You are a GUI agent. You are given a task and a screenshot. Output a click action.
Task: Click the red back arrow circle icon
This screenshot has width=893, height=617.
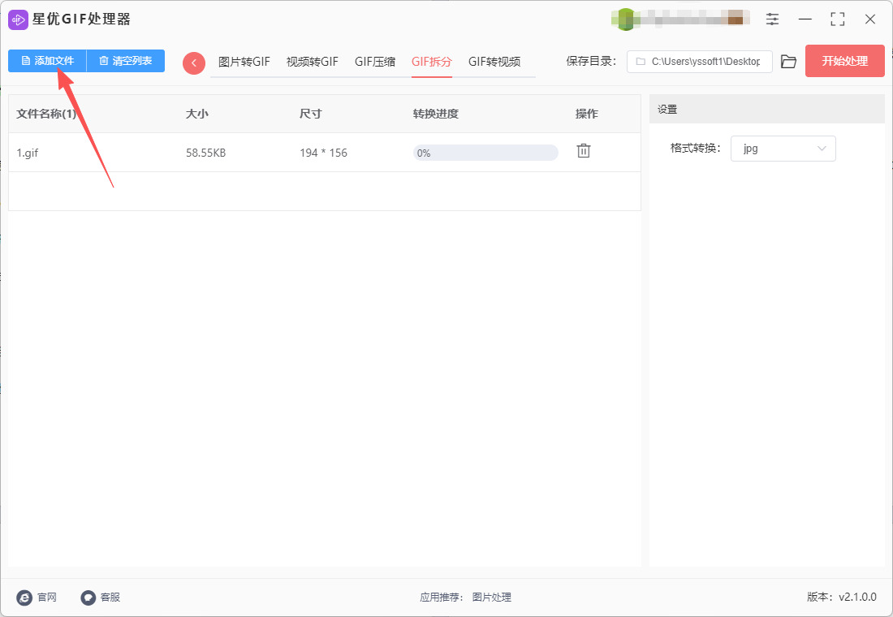193,63
